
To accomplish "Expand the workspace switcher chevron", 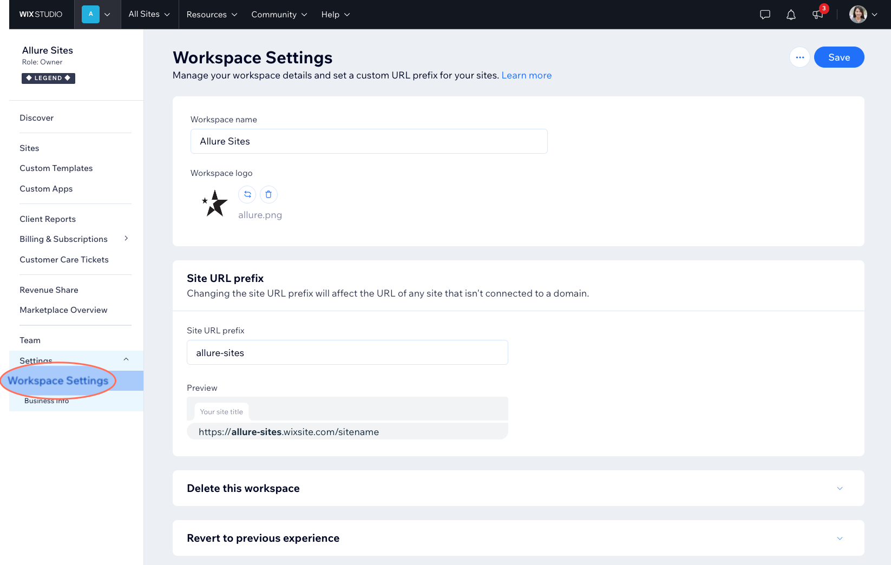I will point(107,15).
